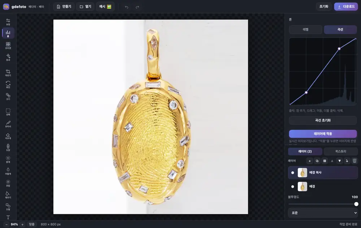Move layer up with grey triangle
361x228 pixels.
pos(332,161)
